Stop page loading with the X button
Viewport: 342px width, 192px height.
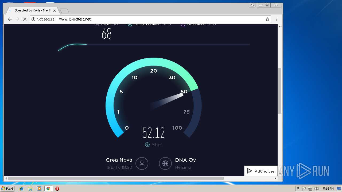point(25,19)
